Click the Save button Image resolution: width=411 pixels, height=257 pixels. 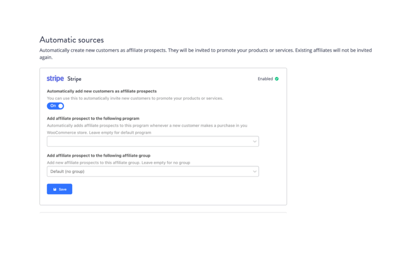(x=59, y=189)
